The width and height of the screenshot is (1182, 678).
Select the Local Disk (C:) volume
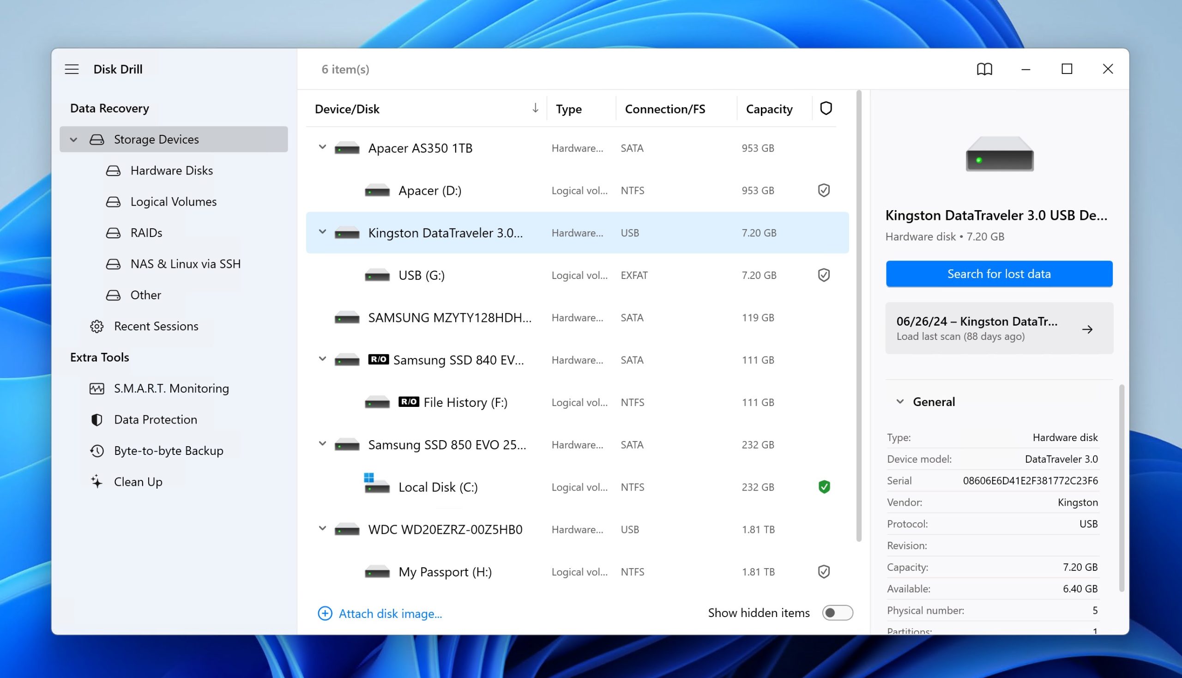(577, 487)
